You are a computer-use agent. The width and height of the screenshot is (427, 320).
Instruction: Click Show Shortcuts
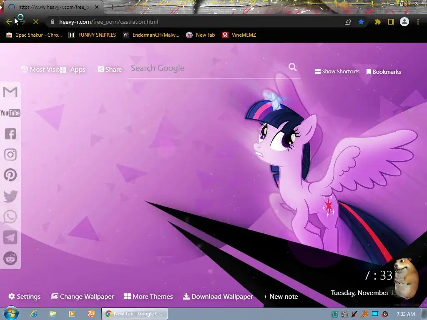click(x=337, y=72)
